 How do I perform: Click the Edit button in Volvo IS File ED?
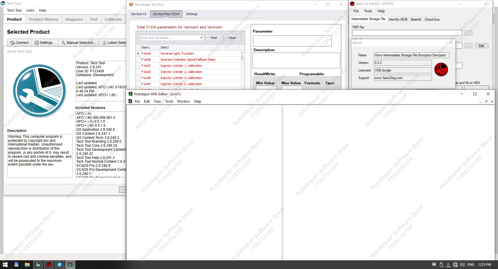(x=481, y=46)
